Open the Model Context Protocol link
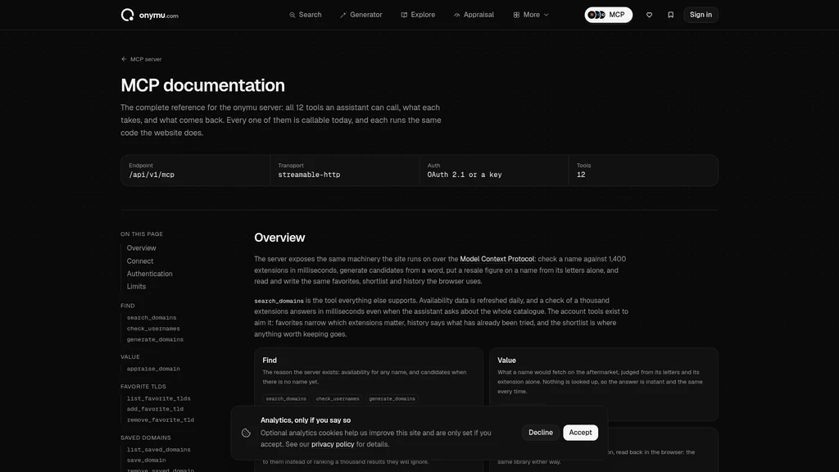 (497, 259)
